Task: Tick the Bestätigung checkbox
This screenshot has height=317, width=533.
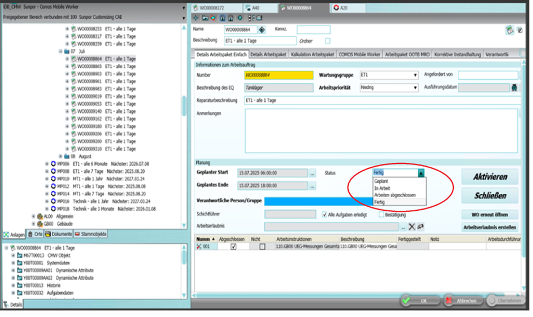Action: coord(380,215)
